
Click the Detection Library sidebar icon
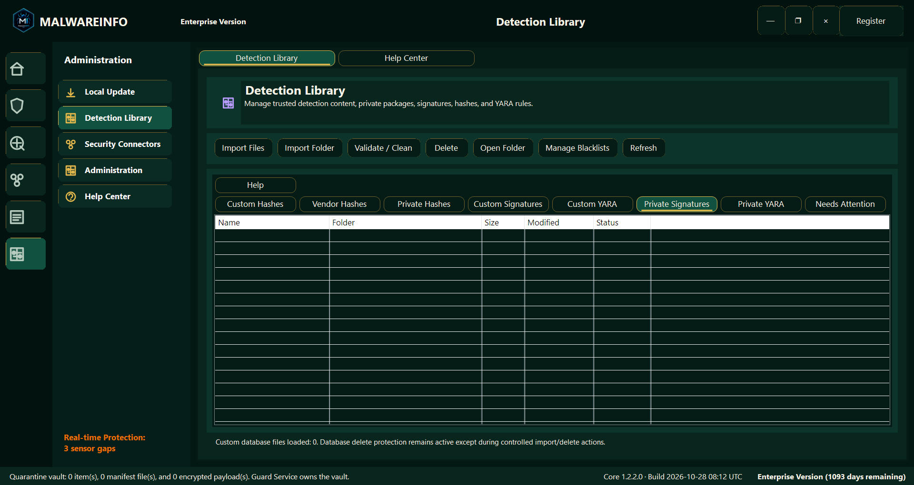point(71,118)
